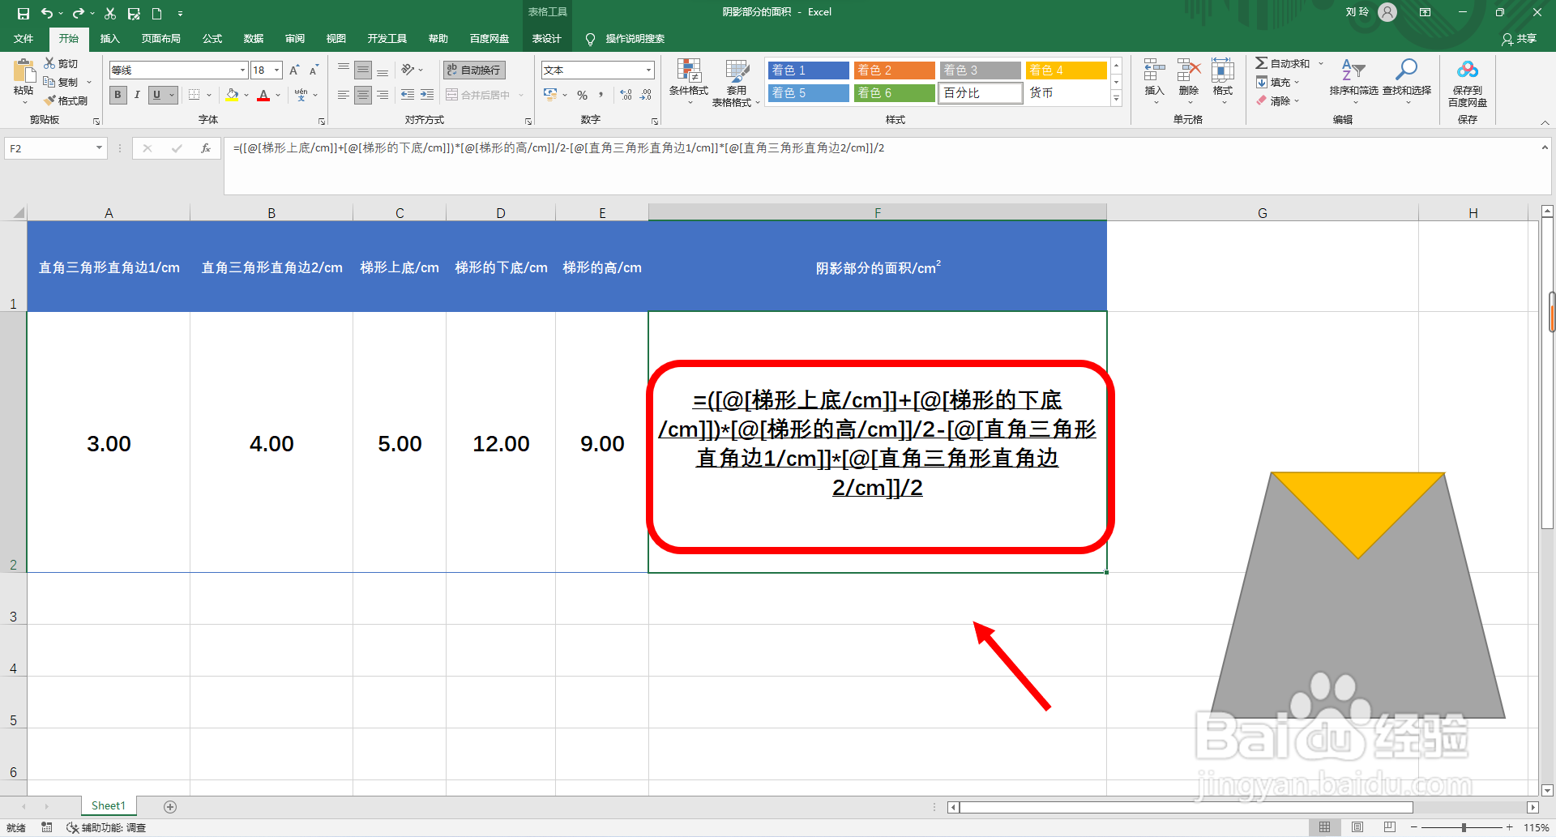The height and width of the screenshot is (837, 1556).
Task: Click the Insert cells (插入) icon
Action: (x=1154, y=70)
